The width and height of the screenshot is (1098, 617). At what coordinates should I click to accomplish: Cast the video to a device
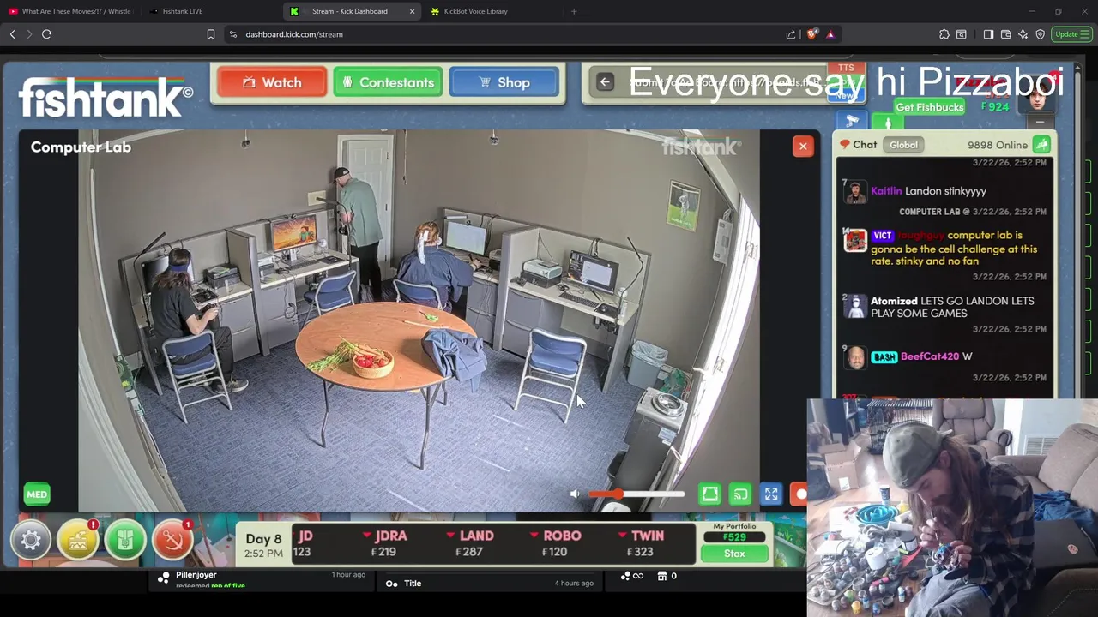pos(740,494)
